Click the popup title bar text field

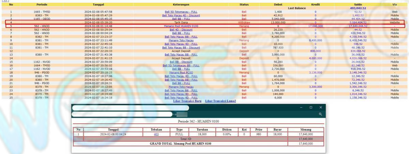pos(130,108)
